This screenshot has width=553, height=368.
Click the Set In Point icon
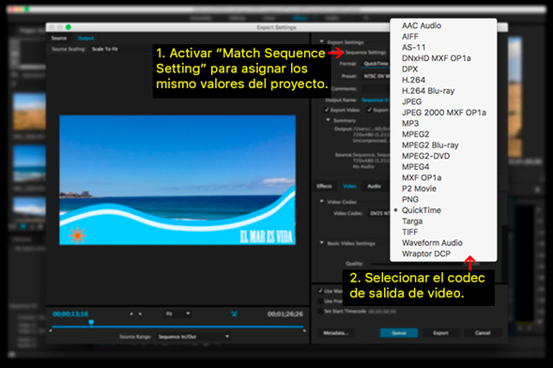tap(131, 314)
